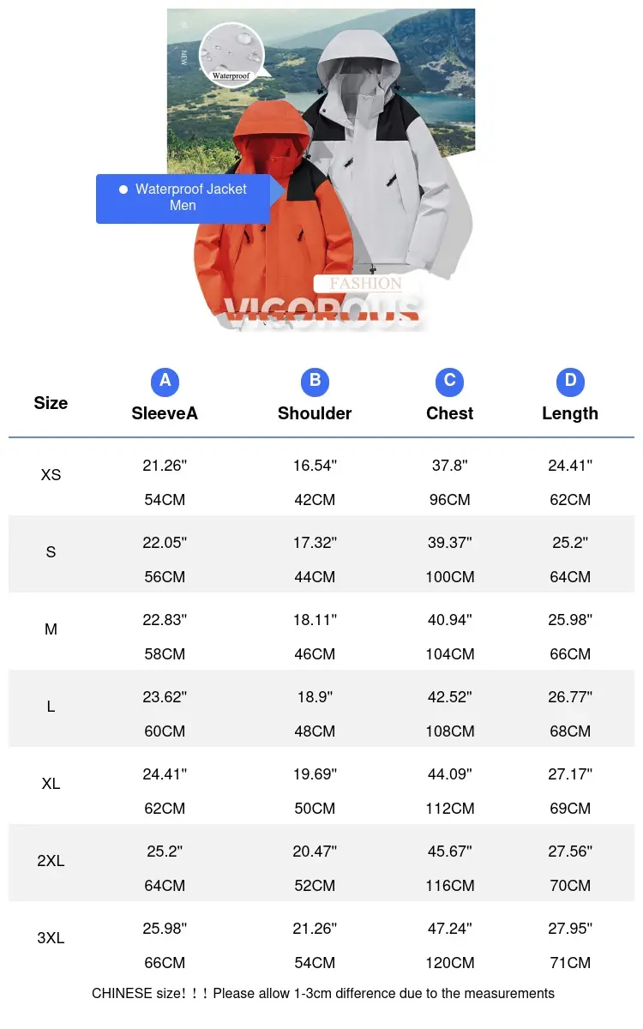Click the FASHION banner text

[x=365, y=284]
